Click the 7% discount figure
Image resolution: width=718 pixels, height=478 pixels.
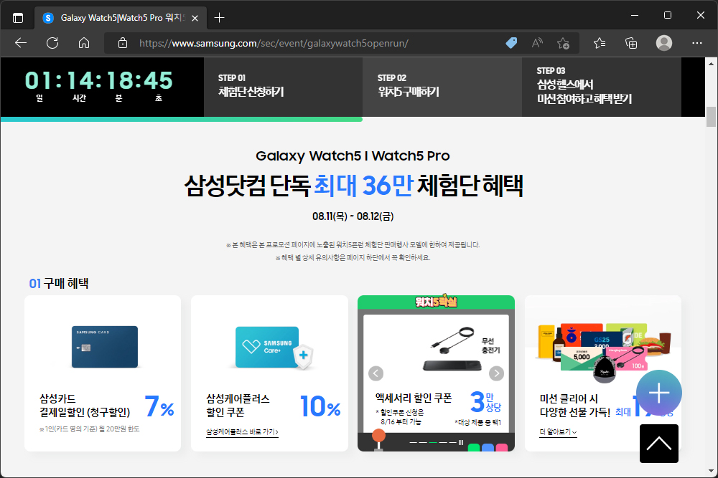159,406
